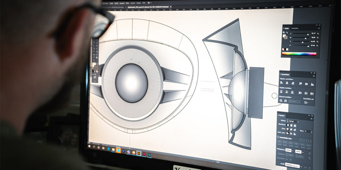This screenshot has height=170, width=341.
Task: Open the Profil stroke profile dropdown
Action: pyautogui.click(x=301, y=167)
